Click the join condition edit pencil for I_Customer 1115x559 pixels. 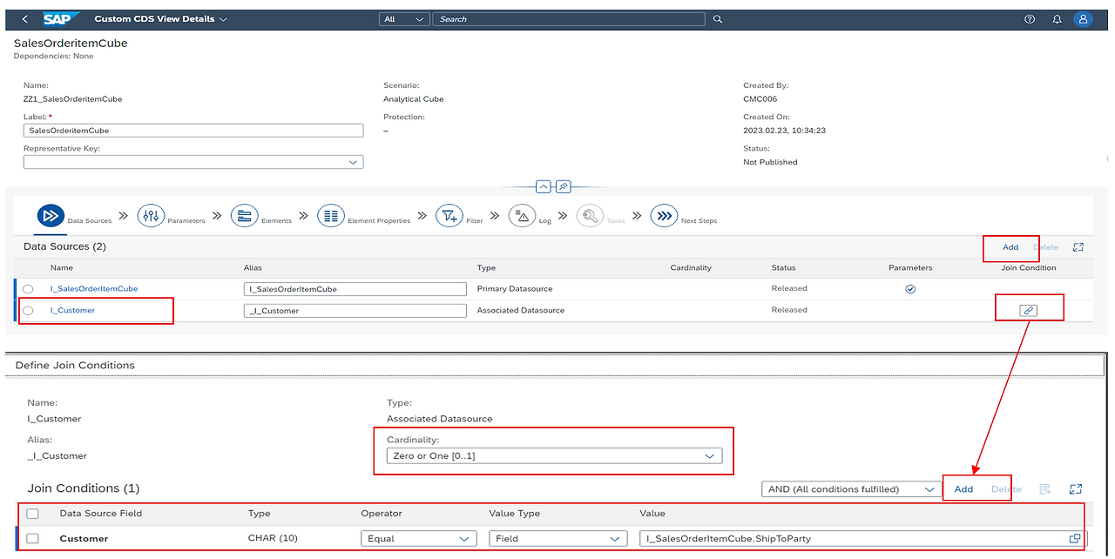[x=1029, y=310]
